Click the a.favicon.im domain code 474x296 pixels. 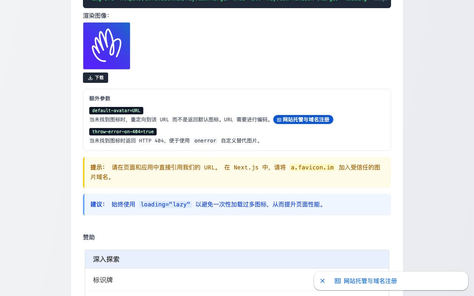pyautogui.click(x=312, y=167)
